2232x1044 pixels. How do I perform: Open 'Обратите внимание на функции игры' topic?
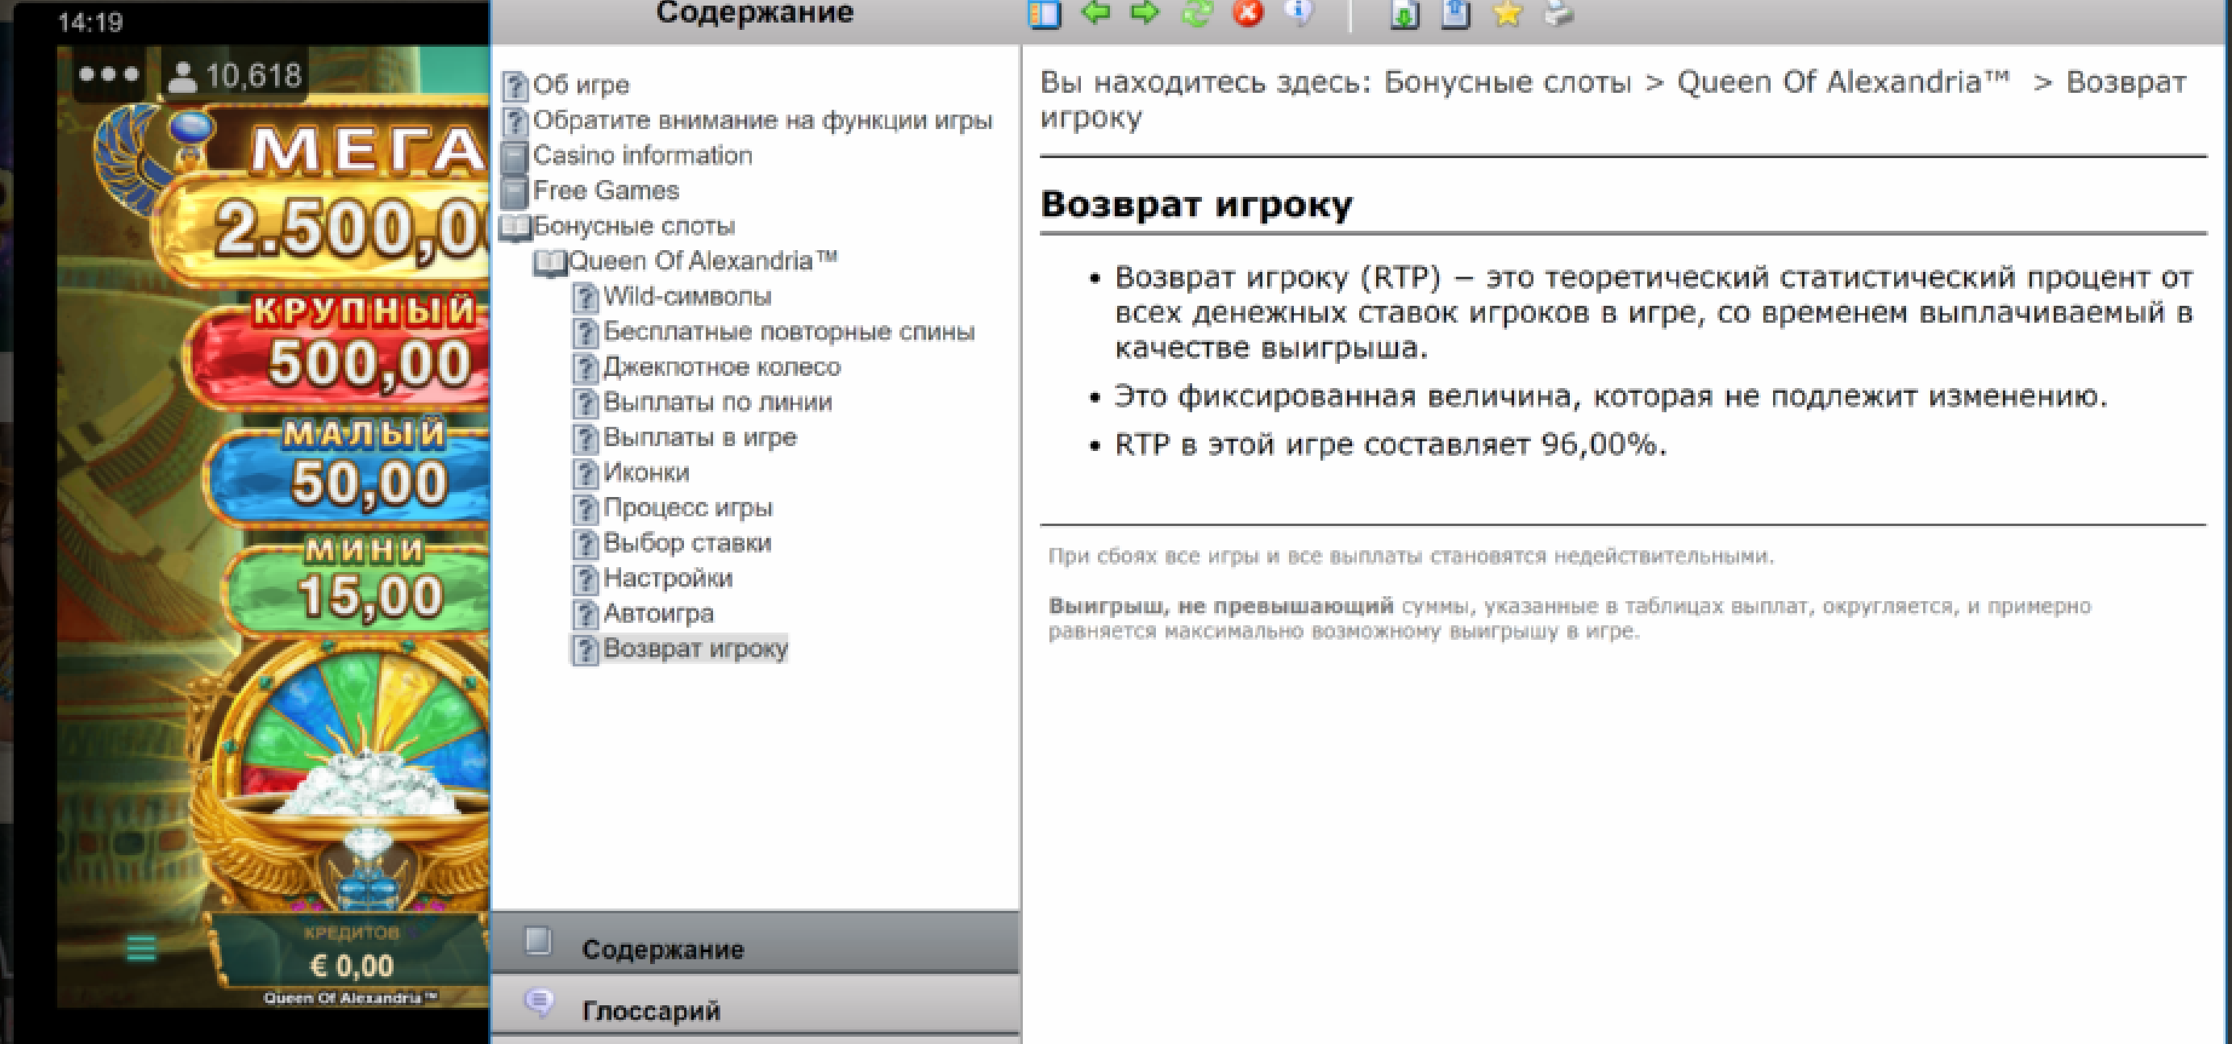[x=762, y=120]
